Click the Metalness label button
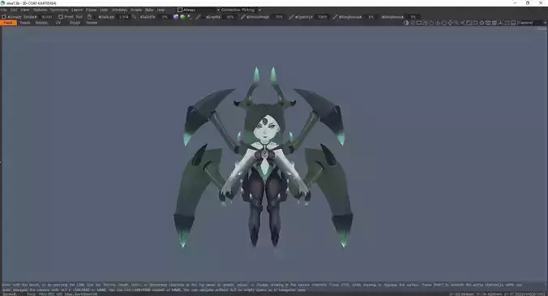This screenshot has height=296, width=548. point(393,17)
